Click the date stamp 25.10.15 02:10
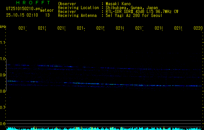 coord(22,15)
